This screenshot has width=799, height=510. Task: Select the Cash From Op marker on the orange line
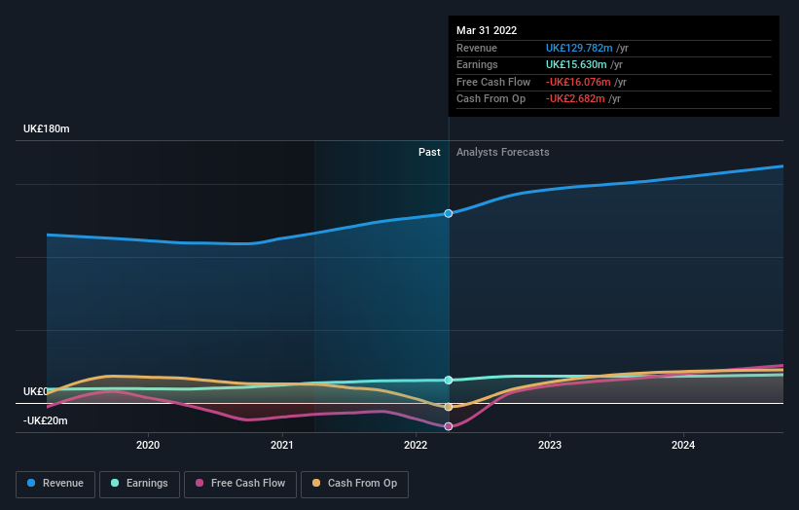click(x=449, y=407)
